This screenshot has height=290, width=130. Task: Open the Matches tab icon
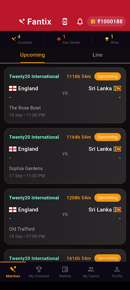[13, 269]
